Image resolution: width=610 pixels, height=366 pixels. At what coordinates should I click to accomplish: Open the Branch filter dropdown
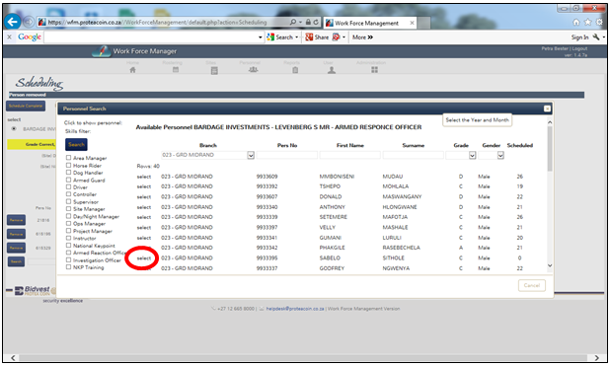[x=251, y=155]
